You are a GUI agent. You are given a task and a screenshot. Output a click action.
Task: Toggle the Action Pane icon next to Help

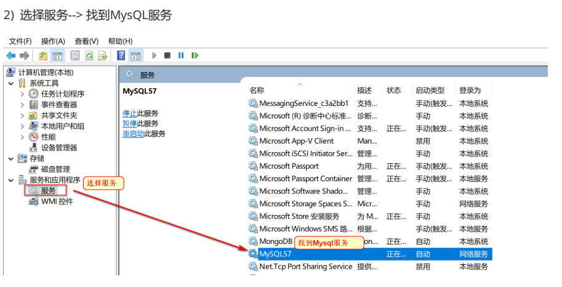click(x=135, y=55)
